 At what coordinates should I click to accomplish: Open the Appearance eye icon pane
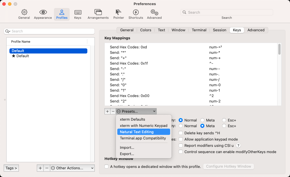(x=43, y=12)
